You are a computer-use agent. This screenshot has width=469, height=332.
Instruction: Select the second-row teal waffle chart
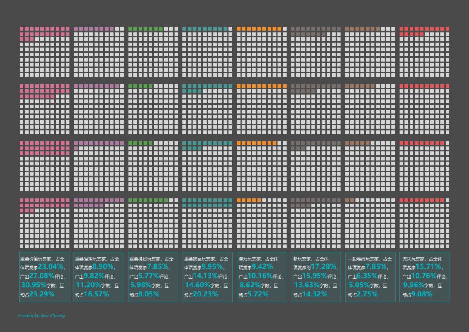pyautogui.click(x=207, y=109)
